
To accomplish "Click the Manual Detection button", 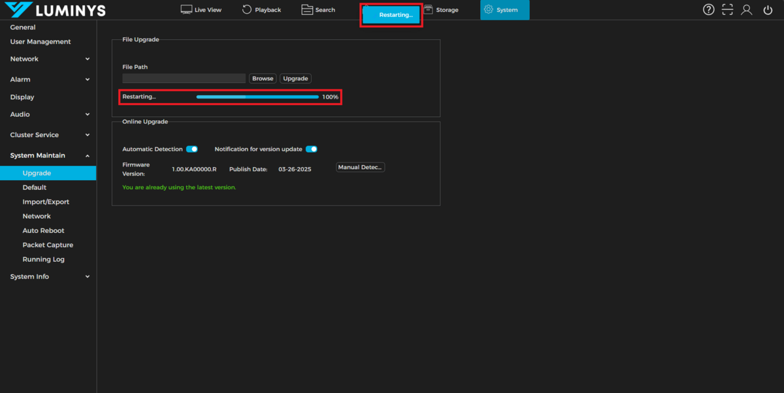I will (360, 168).
